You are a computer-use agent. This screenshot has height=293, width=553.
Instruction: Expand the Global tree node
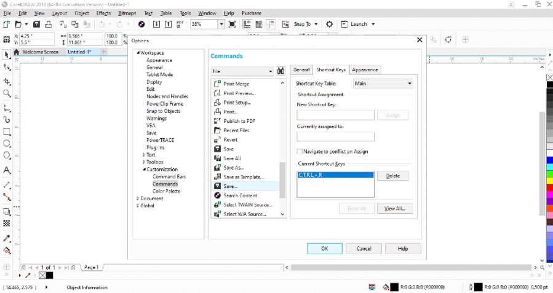(138, 206)
